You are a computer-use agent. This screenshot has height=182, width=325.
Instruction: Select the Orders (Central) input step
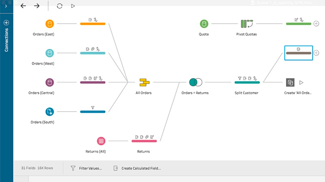click(x=50, y=82)
